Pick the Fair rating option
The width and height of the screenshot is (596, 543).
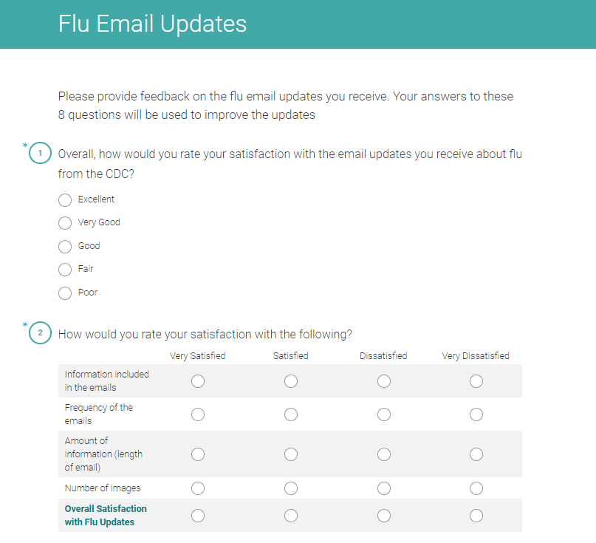(65, 270)
